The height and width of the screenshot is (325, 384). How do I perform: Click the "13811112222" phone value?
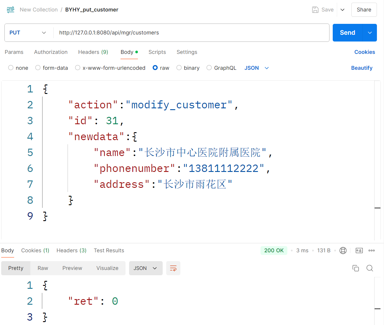pyautogui.click(x=223, y=168)
